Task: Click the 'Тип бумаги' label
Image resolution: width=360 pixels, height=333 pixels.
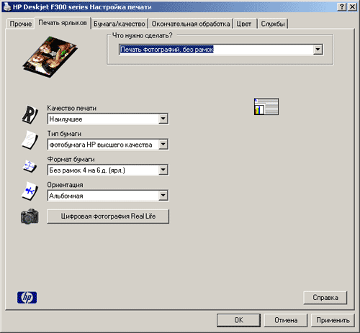Action: coord(64,134)
